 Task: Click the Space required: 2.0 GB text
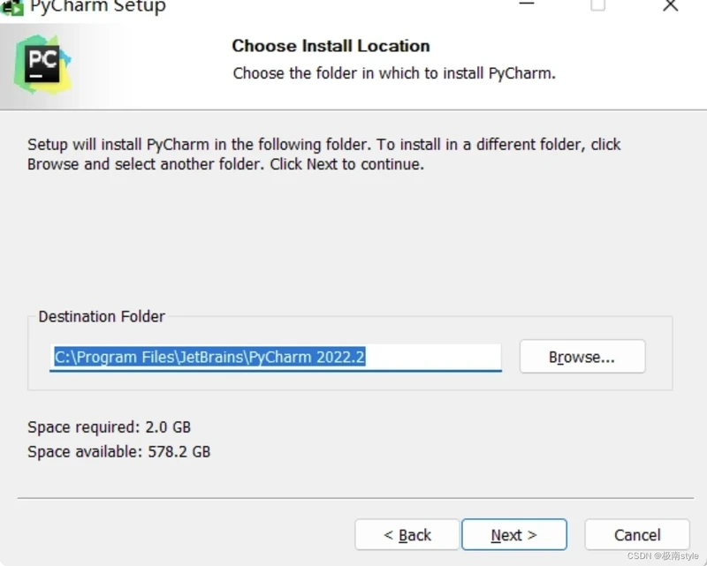[x=109, y=426]
